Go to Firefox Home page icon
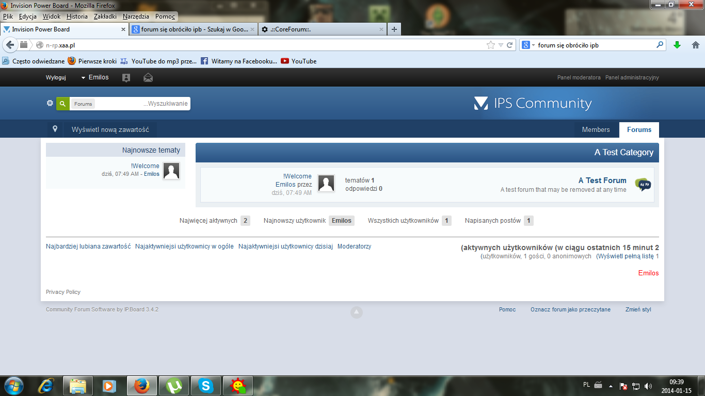 pyautogui.click(x=695, y=45)
